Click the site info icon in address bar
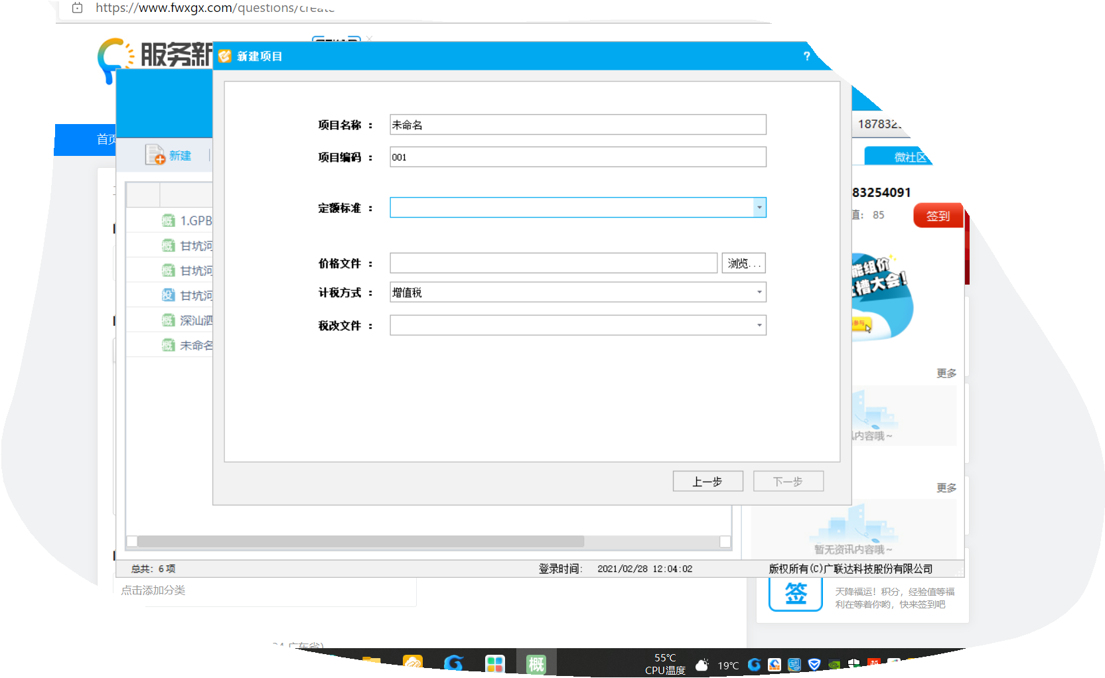1105x678 pixels. [x=78, y=8]
